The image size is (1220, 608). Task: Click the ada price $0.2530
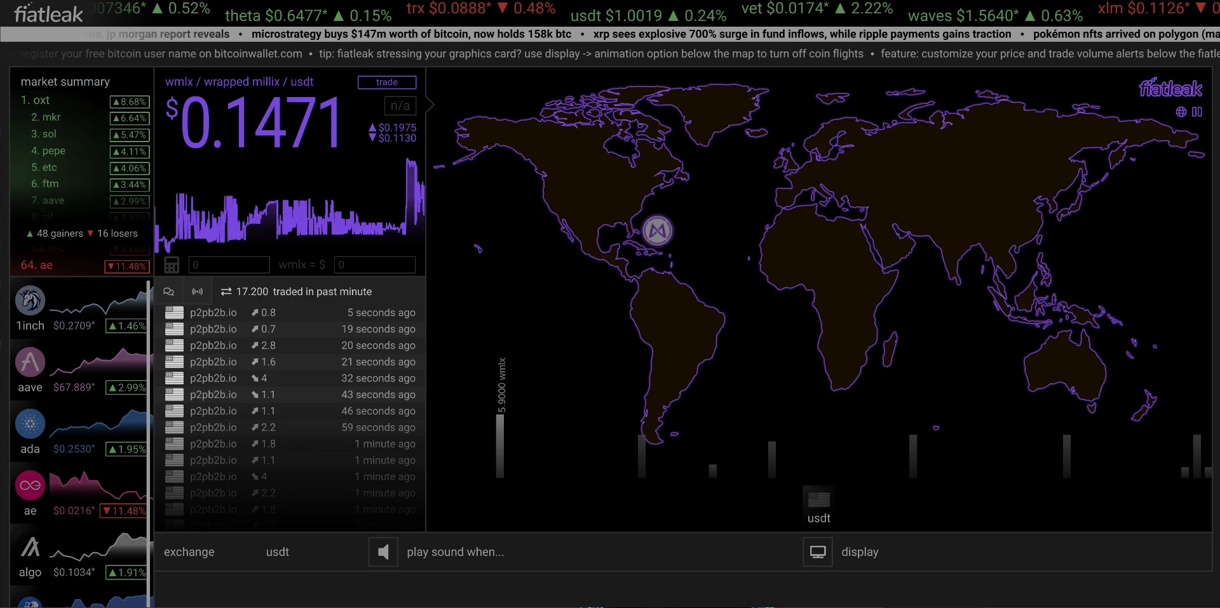pos(74,449)
